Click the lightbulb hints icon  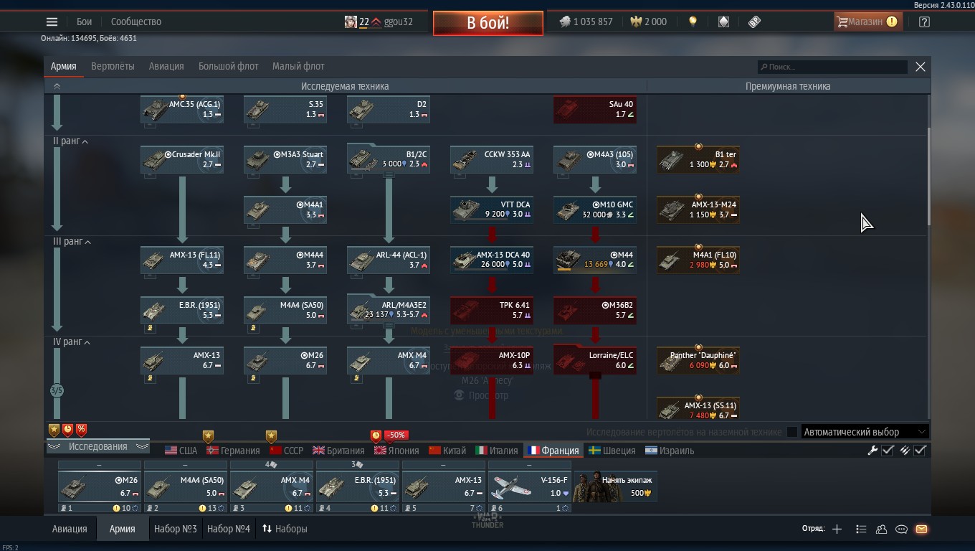pos(693,22)
